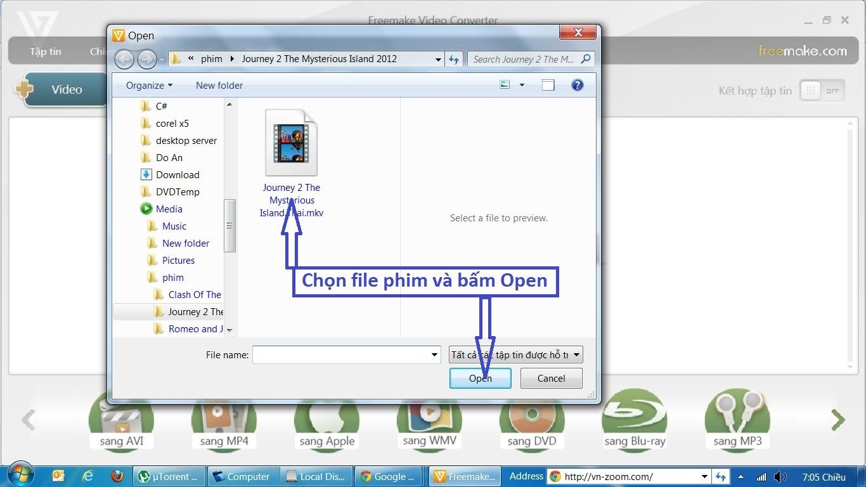This screenshot has height=487, width=866.
Task: Open Firefox from the taskbar
Action: [x=117, y=476]
